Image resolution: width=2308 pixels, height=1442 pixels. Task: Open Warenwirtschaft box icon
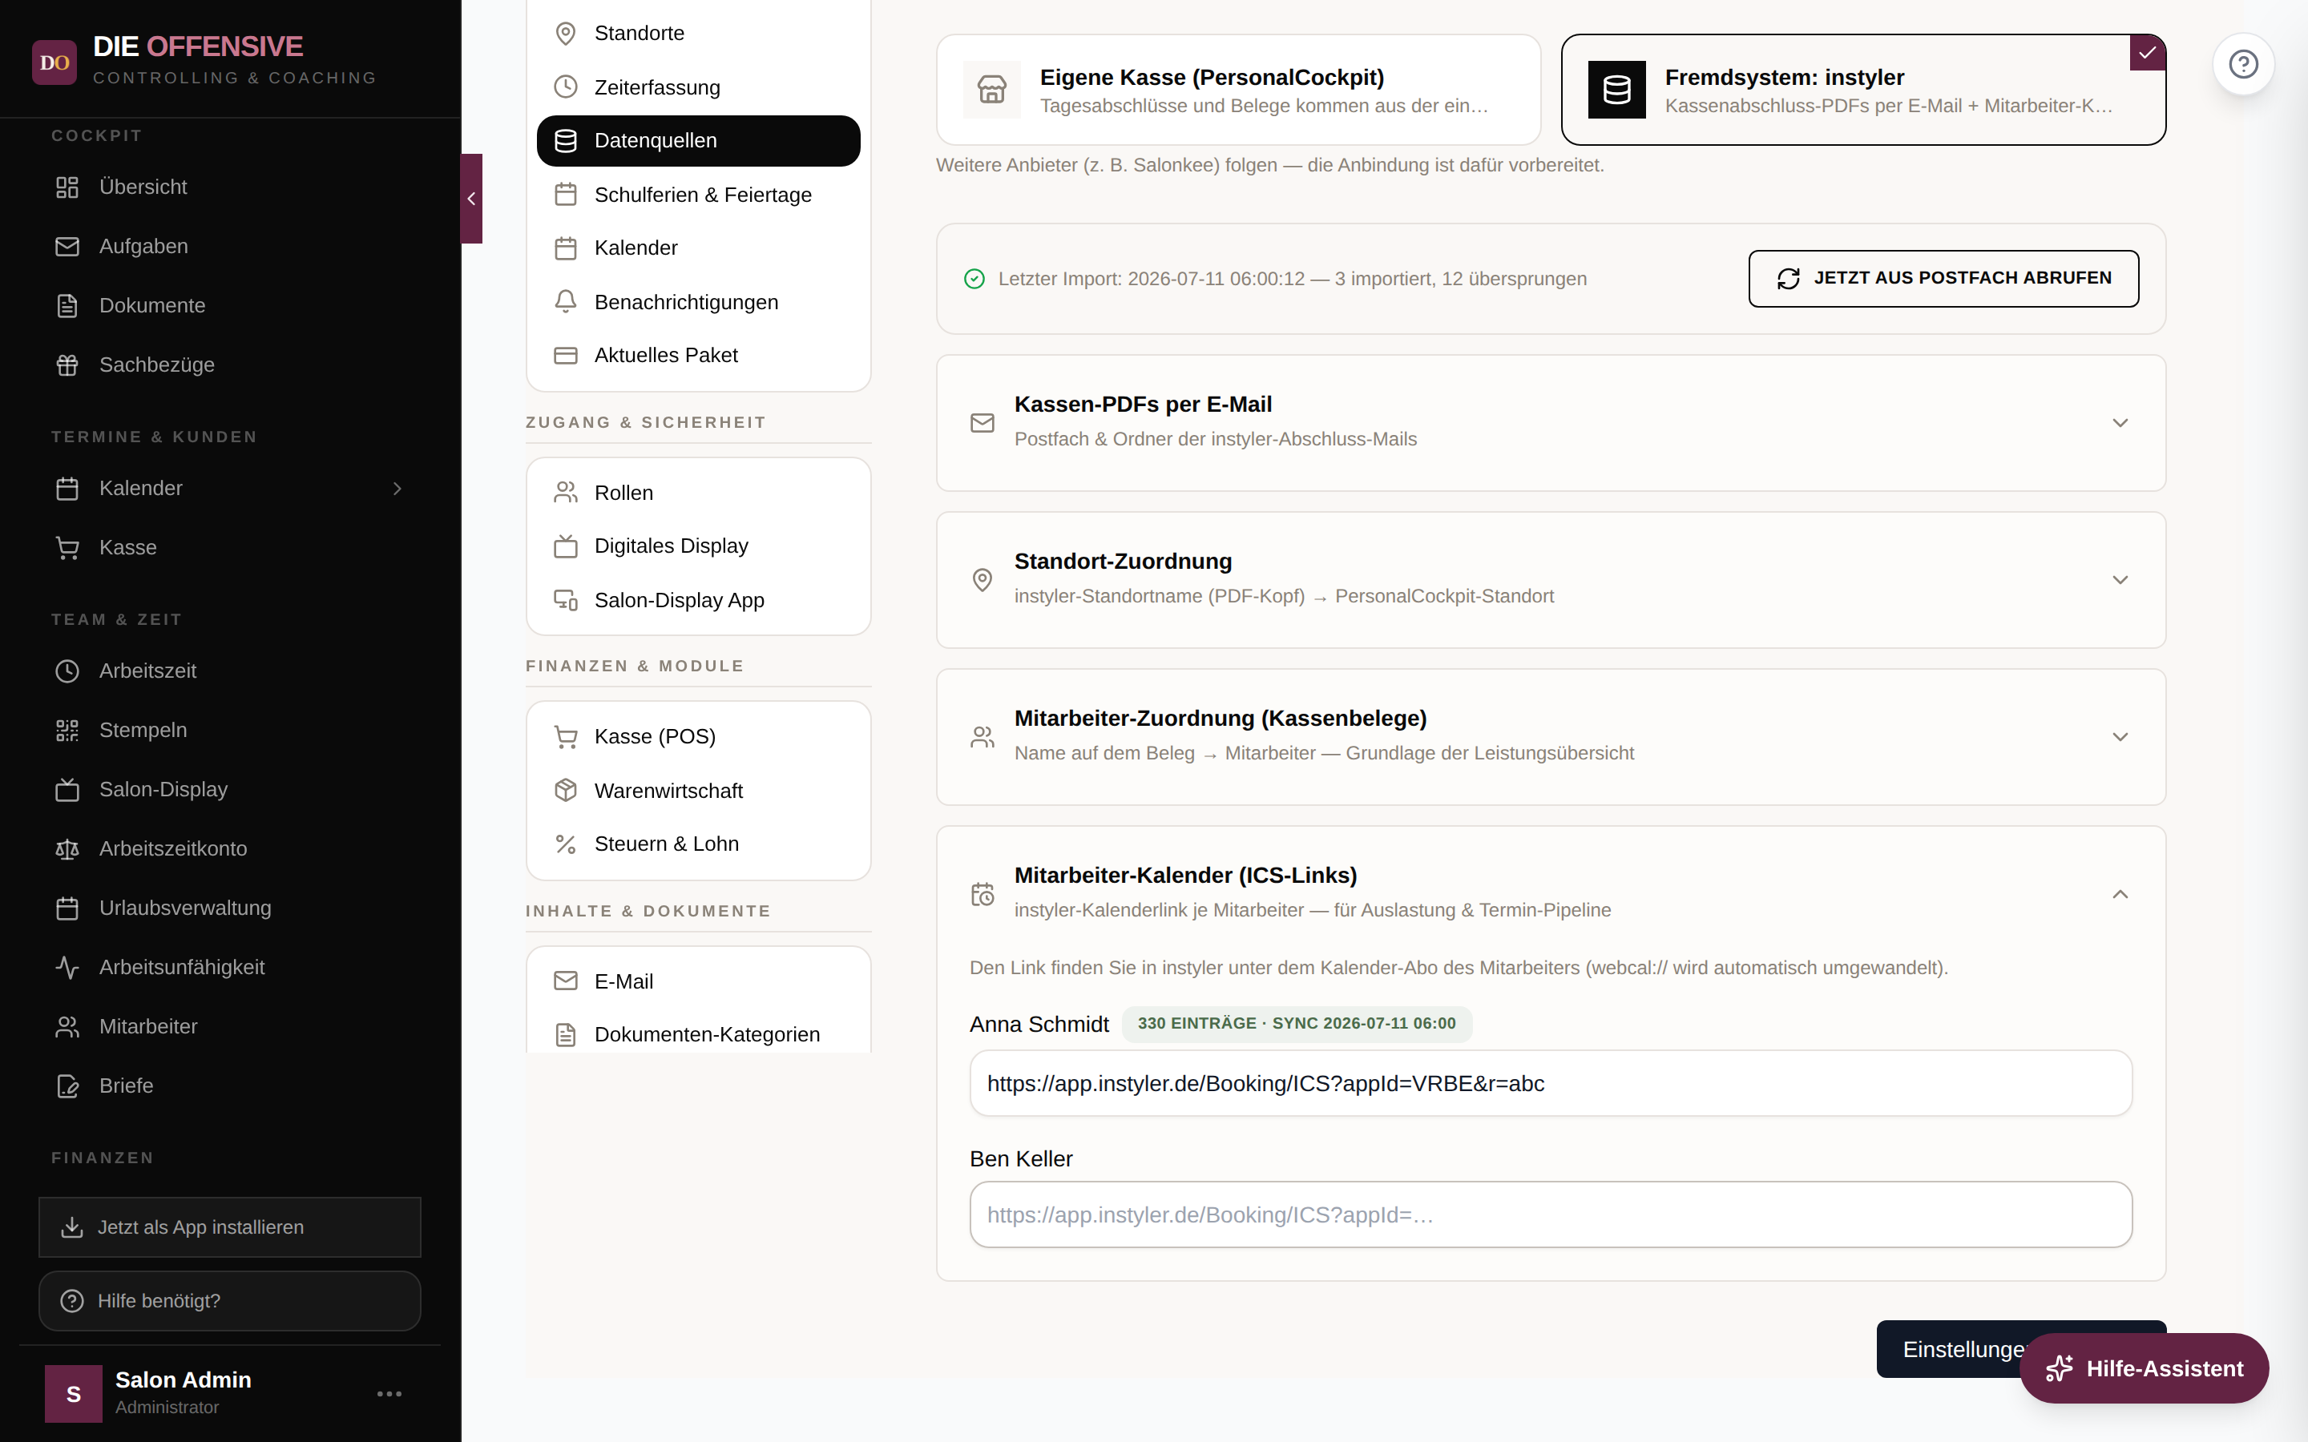566,791
